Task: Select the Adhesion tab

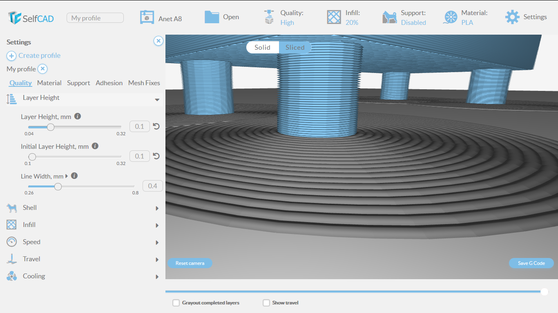Action: [109, 83]
